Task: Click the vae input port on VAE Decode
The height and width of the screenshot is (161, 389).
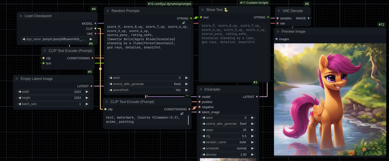Action: 277,23
